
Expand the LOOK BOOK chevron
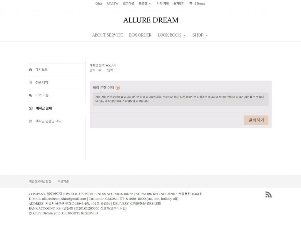click(185, 35)
